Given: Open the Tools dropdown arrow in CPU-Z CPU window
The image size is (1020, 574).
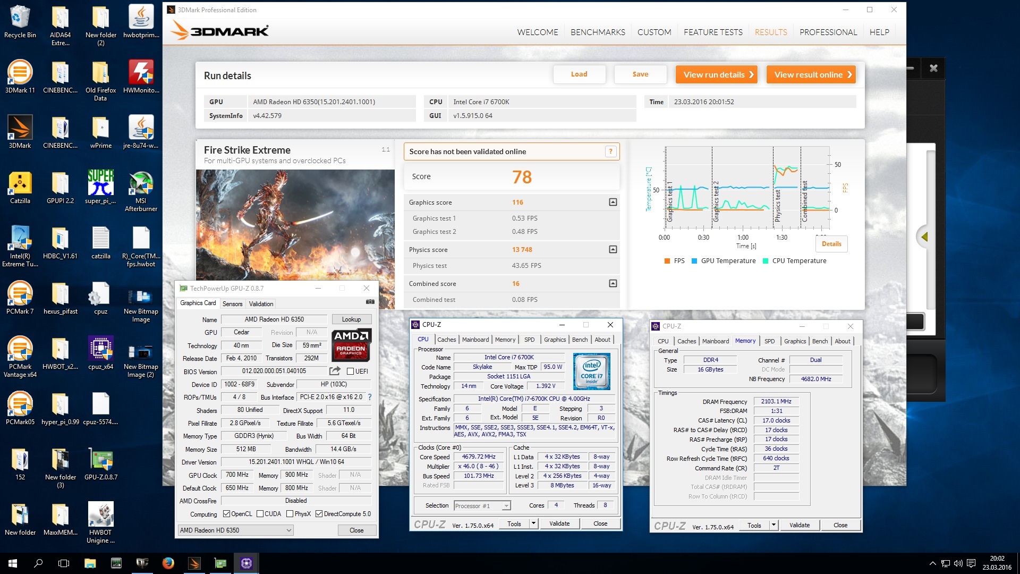Looking at the screenshot, I should pyautogui.click(x=533, y=524).
